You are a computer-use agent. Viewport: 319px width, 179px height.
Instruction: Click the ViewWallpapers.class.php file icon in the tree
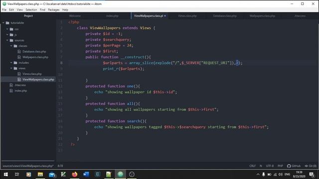[x=19, y=80]
